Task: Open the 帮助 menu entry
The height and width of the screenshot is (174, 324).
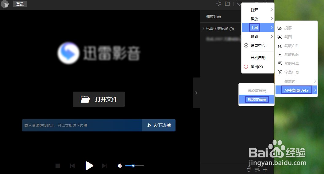Action: [258, 36]
